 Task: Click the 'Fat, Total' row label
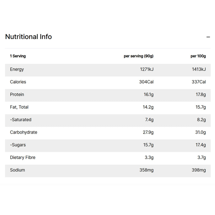click(19, 107)
